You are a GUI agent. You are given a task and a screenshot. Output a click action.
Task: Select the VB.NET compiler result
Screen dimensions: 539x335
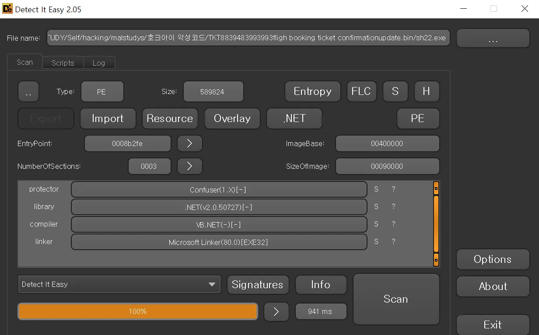[x=219, y=224]
